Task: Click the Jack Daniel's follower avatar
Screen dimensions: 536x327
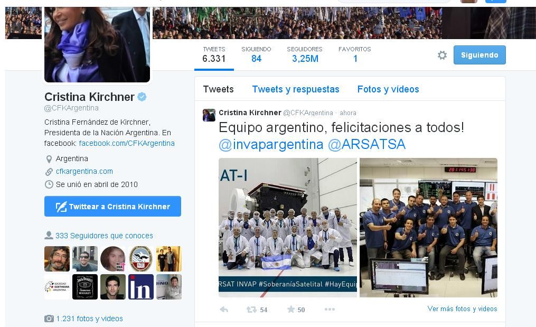Action: tap(85, 287)
